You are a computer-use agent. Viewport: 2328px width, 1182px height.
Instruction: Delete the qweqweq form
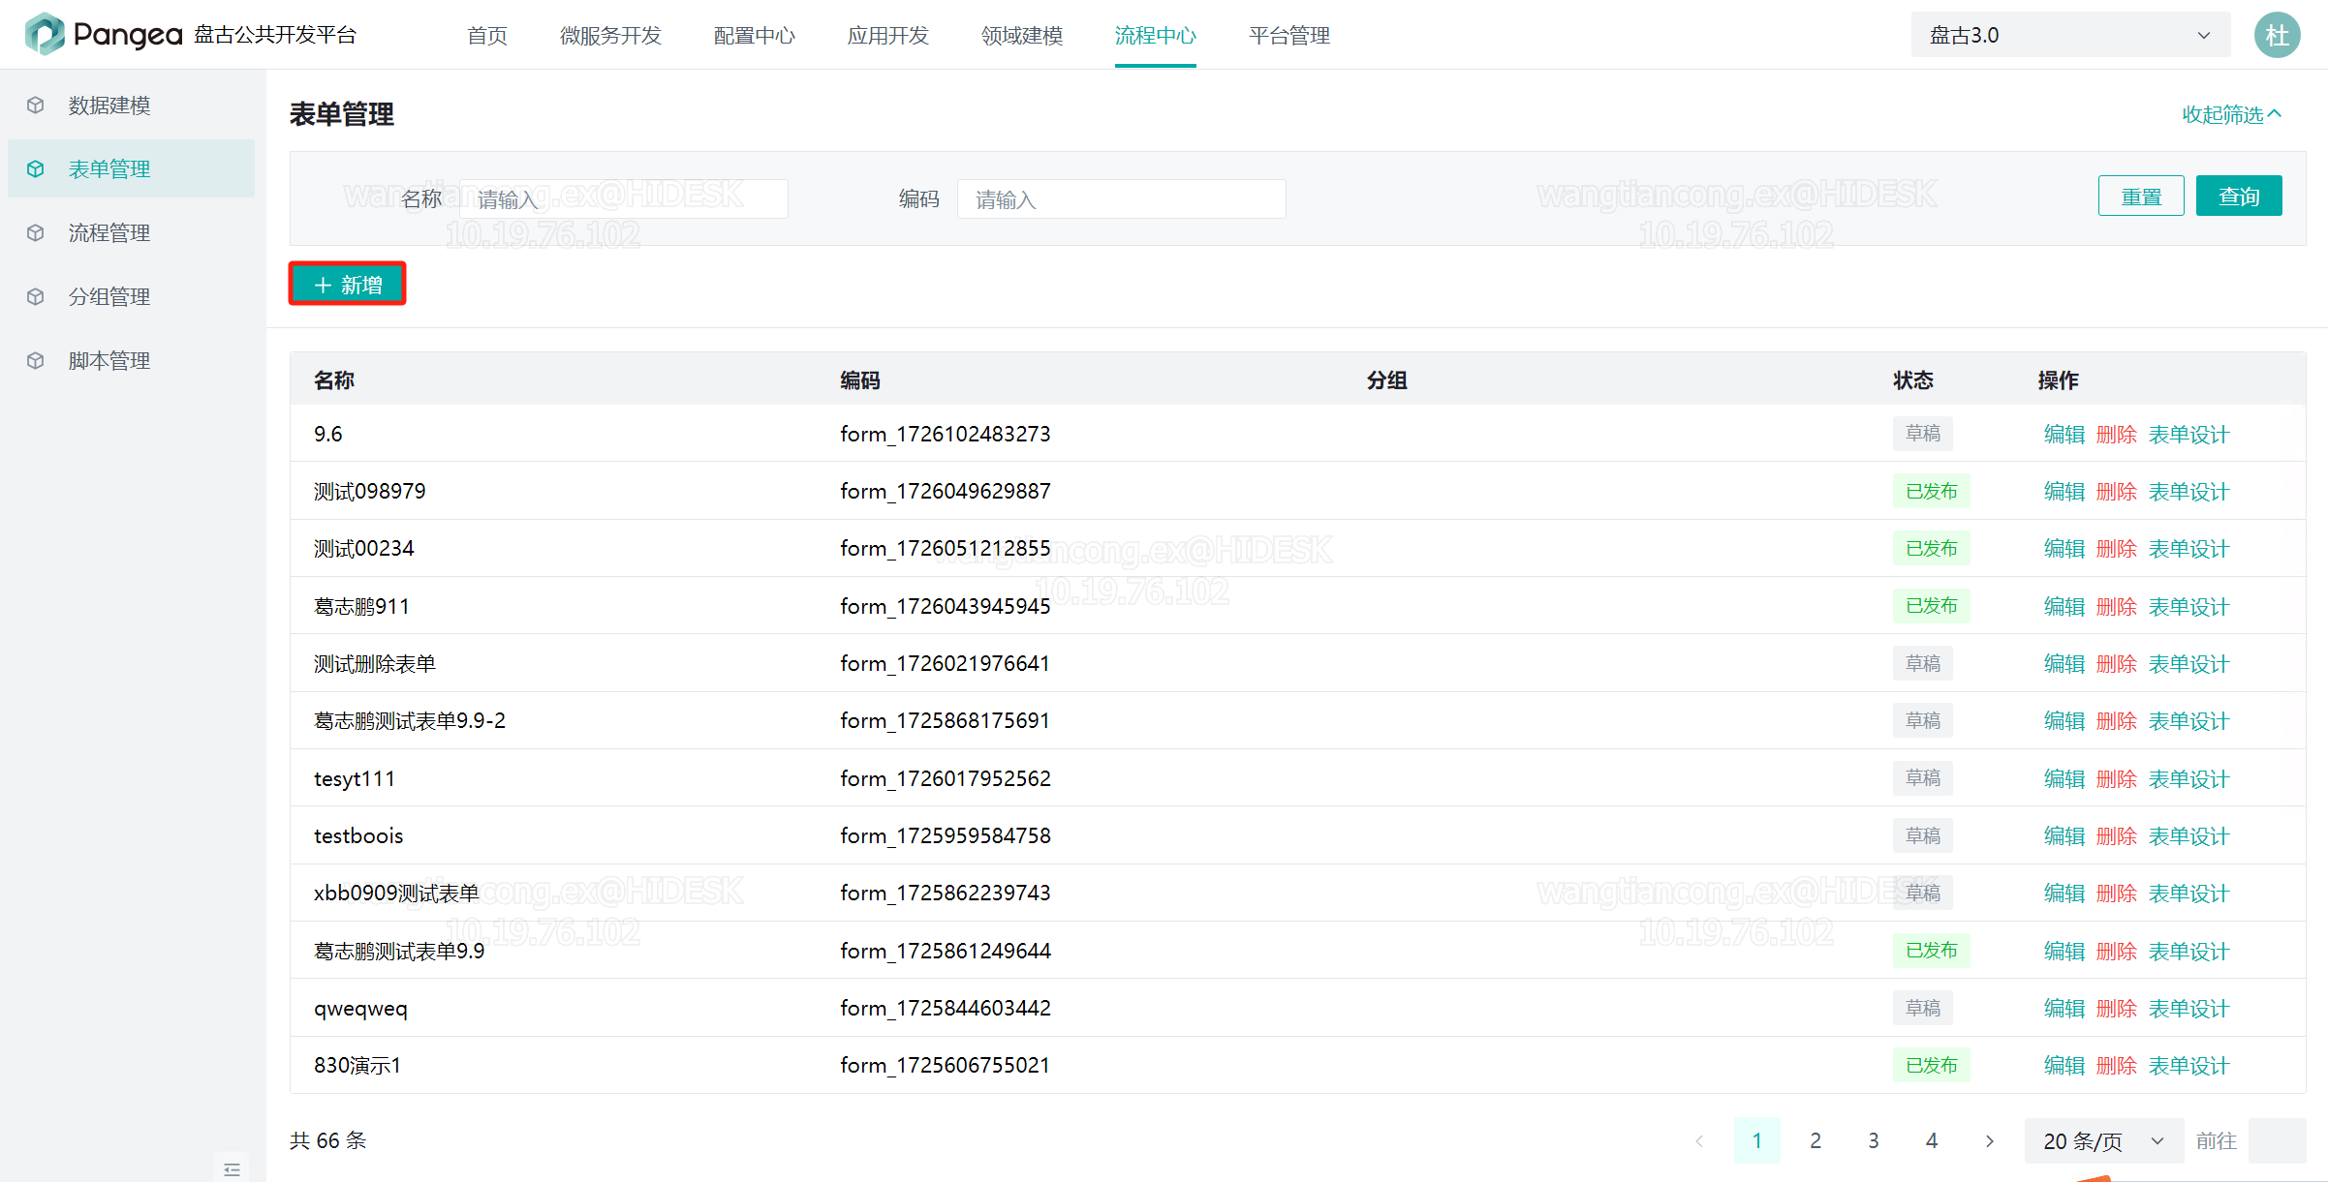pos(2116,1009)
